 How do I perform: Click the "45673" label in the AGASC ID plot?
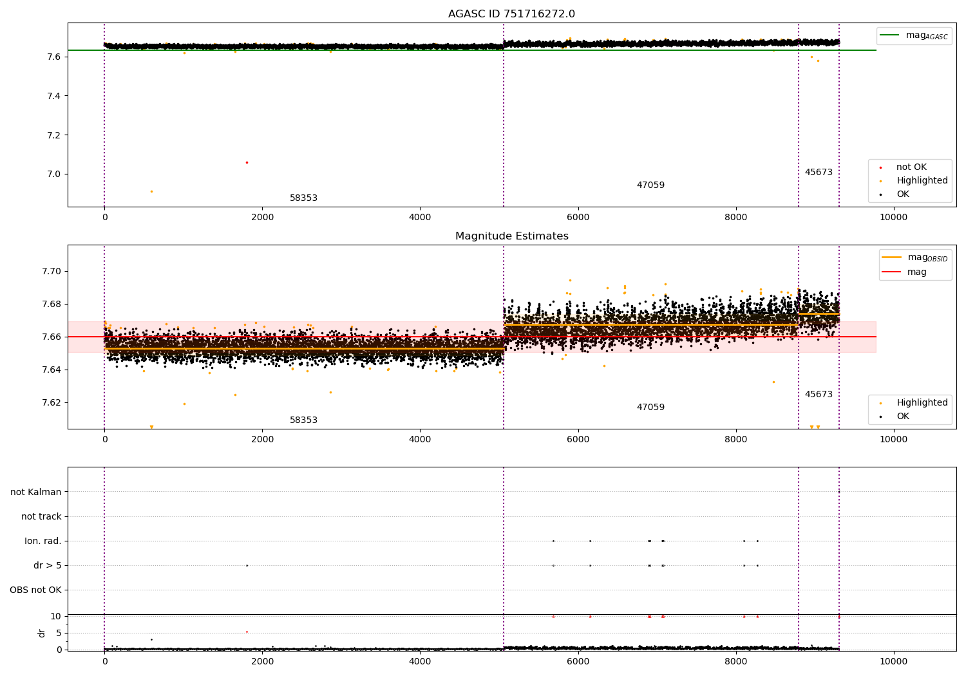[819, 173]
